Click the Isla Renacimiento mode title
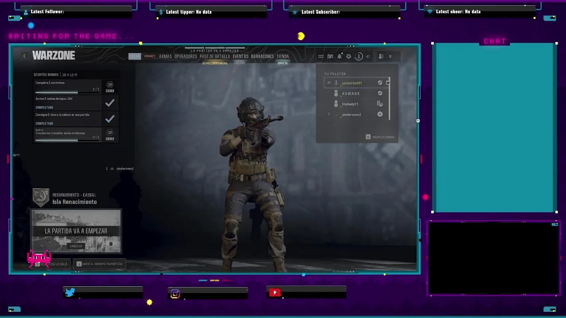 (x=74, y=202)
